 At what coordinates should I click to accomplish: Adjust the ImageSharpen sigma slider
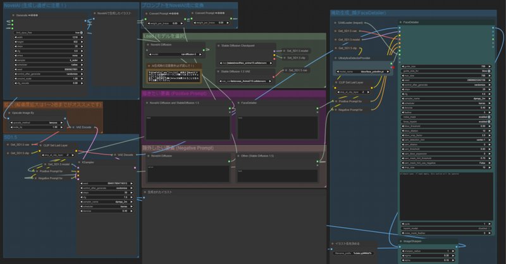tap(428, 255)
